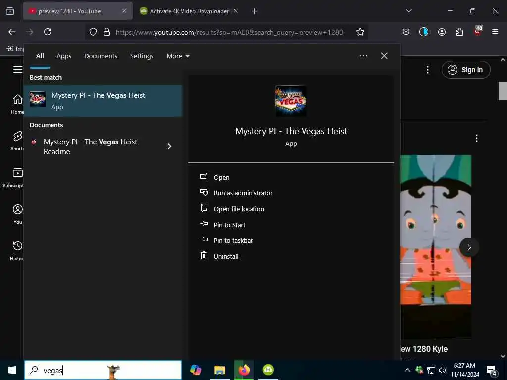Open the Shorts shelf three-dot options
This screenshot has height=380, width=507.
(x=477, y=139)
